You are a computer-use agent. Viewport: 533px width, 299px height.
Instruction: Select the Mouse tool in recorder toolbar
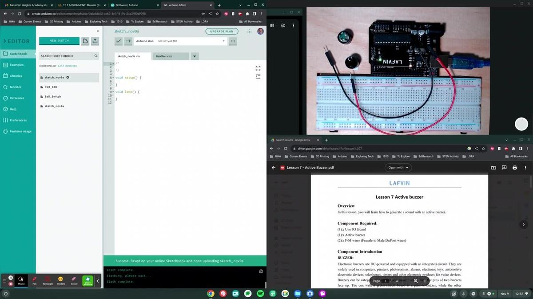tap(21, 281)
